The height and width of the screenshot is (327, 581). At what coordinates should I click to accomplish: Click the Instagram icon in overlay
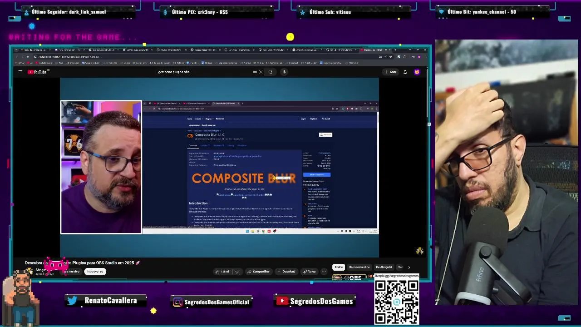177,302
